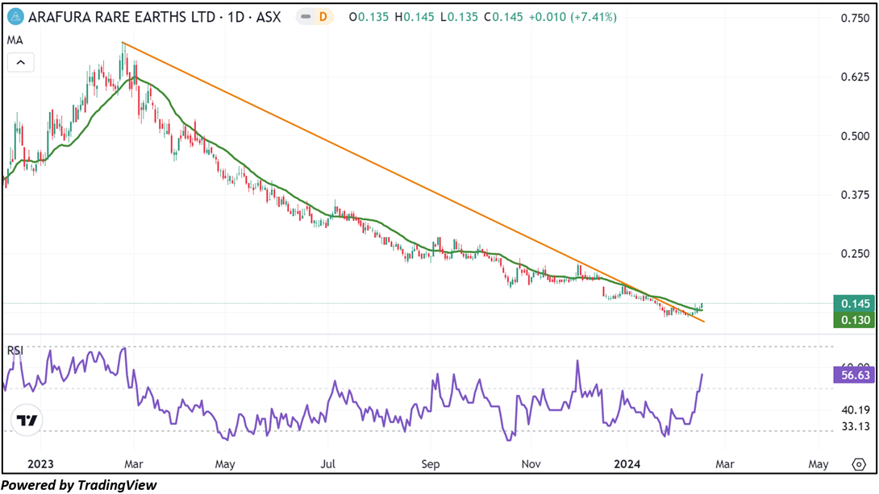Image resolution: width=879 pixels, height=494 pixels.
Task: Click the 0.500 price axis label
Action: point(856,136)
